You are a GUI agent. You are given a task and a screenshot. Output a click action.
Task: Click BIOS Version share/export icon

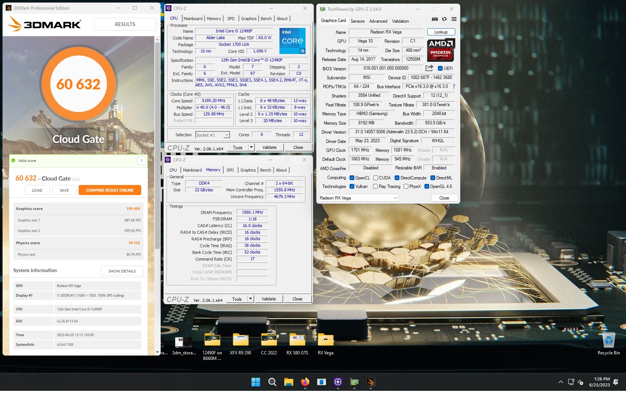tap(429, 68)
